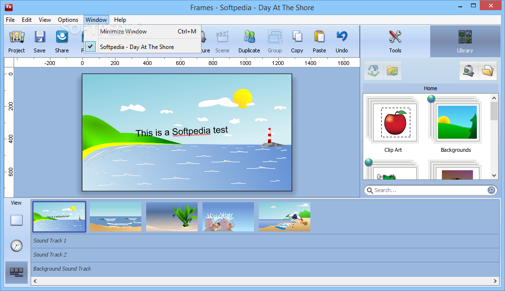The height and width of the screenshot is (291, 505).
Task: Close the open Window menu
Action: pos(96,20)
